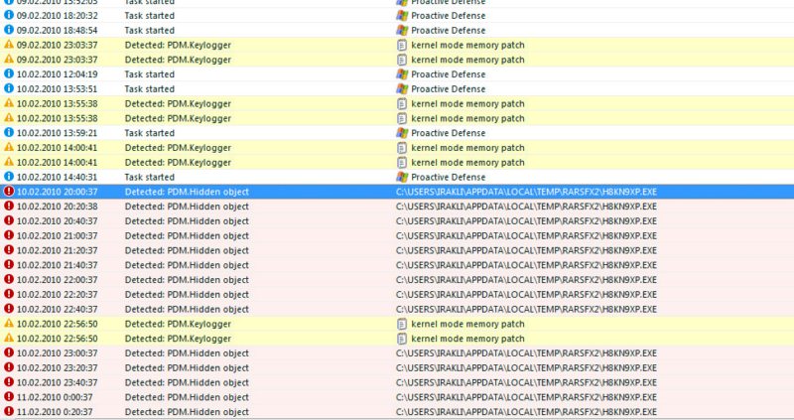Click the Proactive Defense icon in the 18:20:32 row
This screenshot has height=420, width=794.
click(x=402, y=16)
